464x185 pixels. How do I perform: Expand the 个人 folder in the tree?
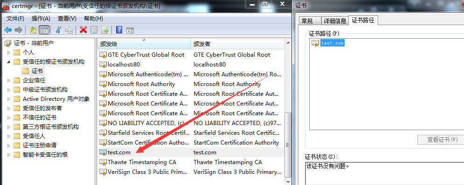[8, 53]
